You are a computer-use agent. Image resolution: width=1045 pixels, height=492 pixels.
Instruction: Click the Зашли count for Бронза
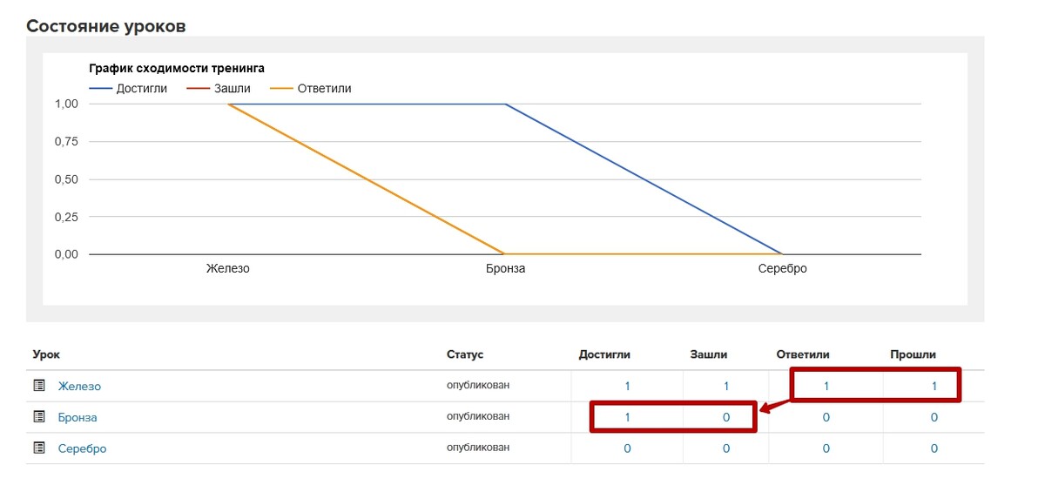tap(726, 417)
